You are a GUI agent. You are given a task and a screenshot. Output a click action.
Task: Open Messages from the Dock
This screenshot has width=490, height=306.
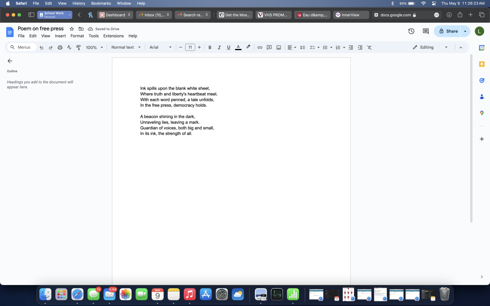(x=93, y=294)
